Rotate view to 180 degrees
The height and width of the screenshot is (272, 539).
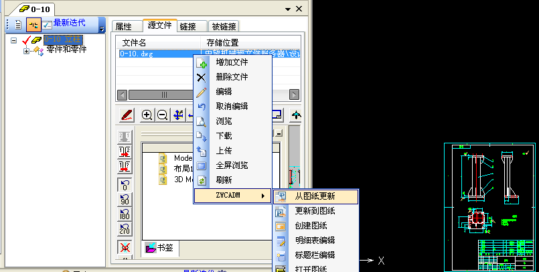point(124,215)
